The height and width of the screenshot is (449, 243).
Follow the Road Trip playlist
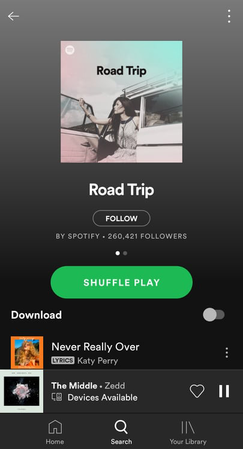click(x=121, y=218)
